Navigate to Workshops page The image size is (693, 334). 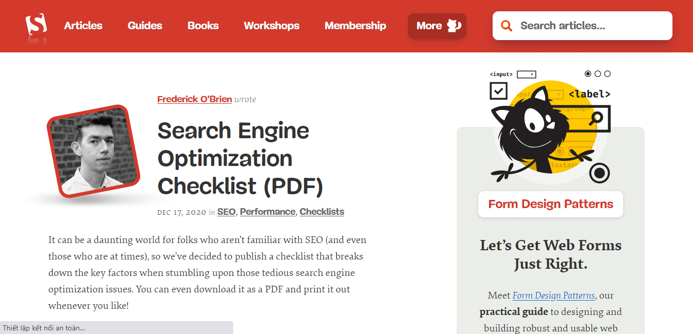(x=271, y=26)
